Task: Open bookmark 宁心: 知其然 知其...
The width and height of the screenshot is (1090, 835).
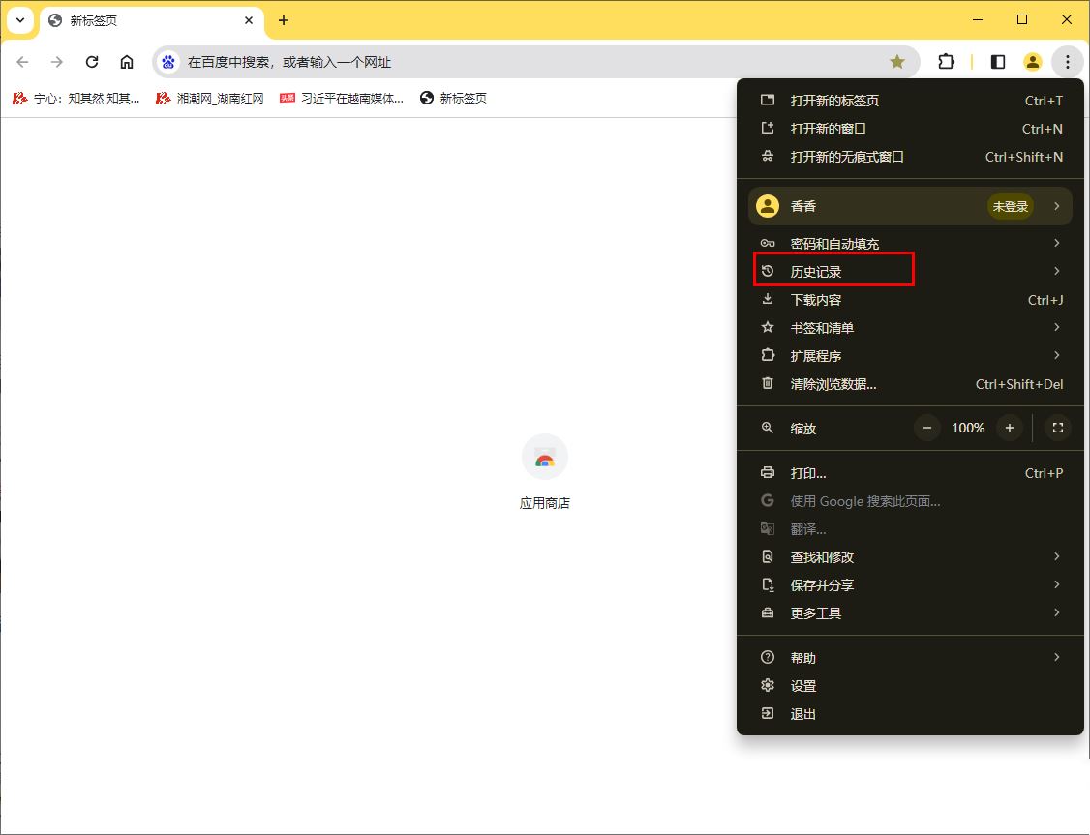Action: (x=76, y=98)
